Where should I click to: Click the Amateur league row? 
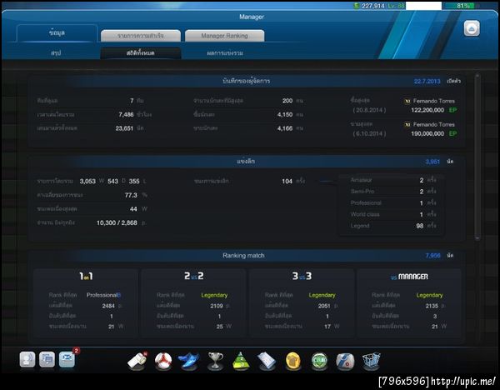(392, 180)
